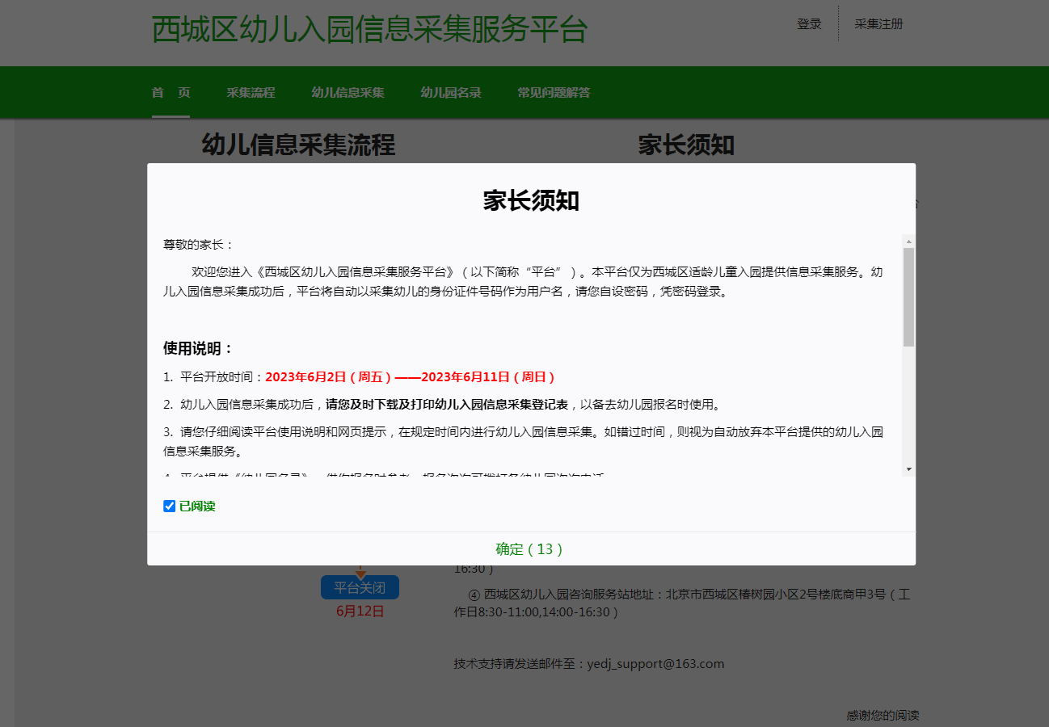
Task: Click the red 6月12日 date label
Action: (360, 611)
